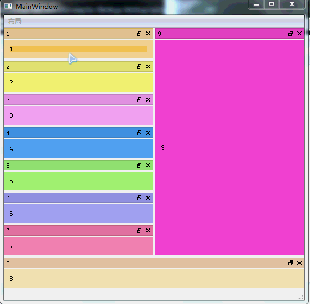Click the title bar of panel 6
Image resolution: width=310 pixels, height=304 pixels.
click(78, 198)
